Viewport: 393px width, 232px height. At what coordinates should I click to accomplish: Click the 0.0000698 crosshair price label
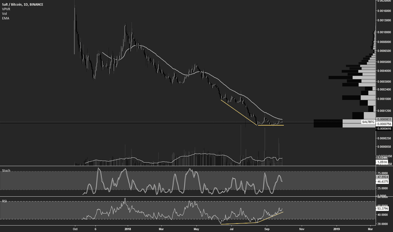click(x=384, y=129)
